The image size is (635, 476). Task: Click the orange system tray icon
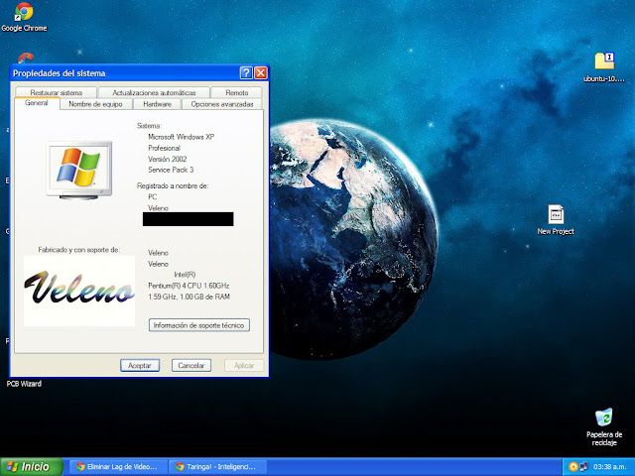pos(573,466)
